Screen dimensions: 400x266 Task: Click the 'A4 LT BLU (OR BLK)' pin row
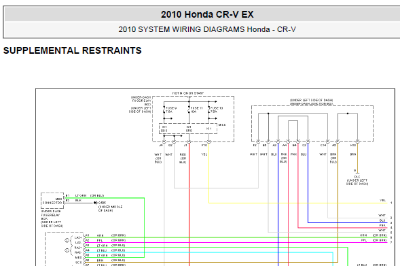[105, 250]
